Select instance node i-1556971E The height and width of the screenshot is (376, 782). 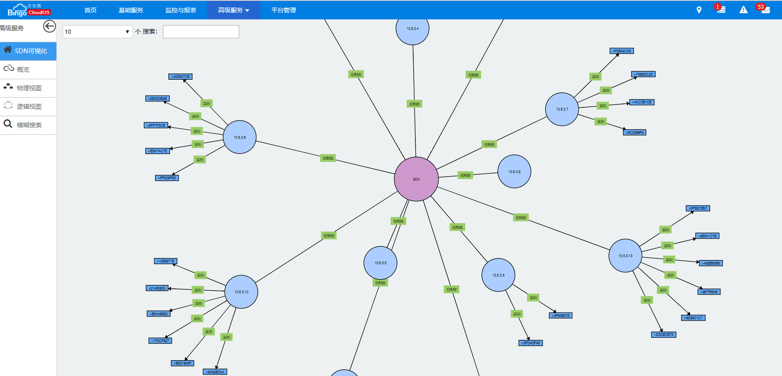click(x=166, y=261)
